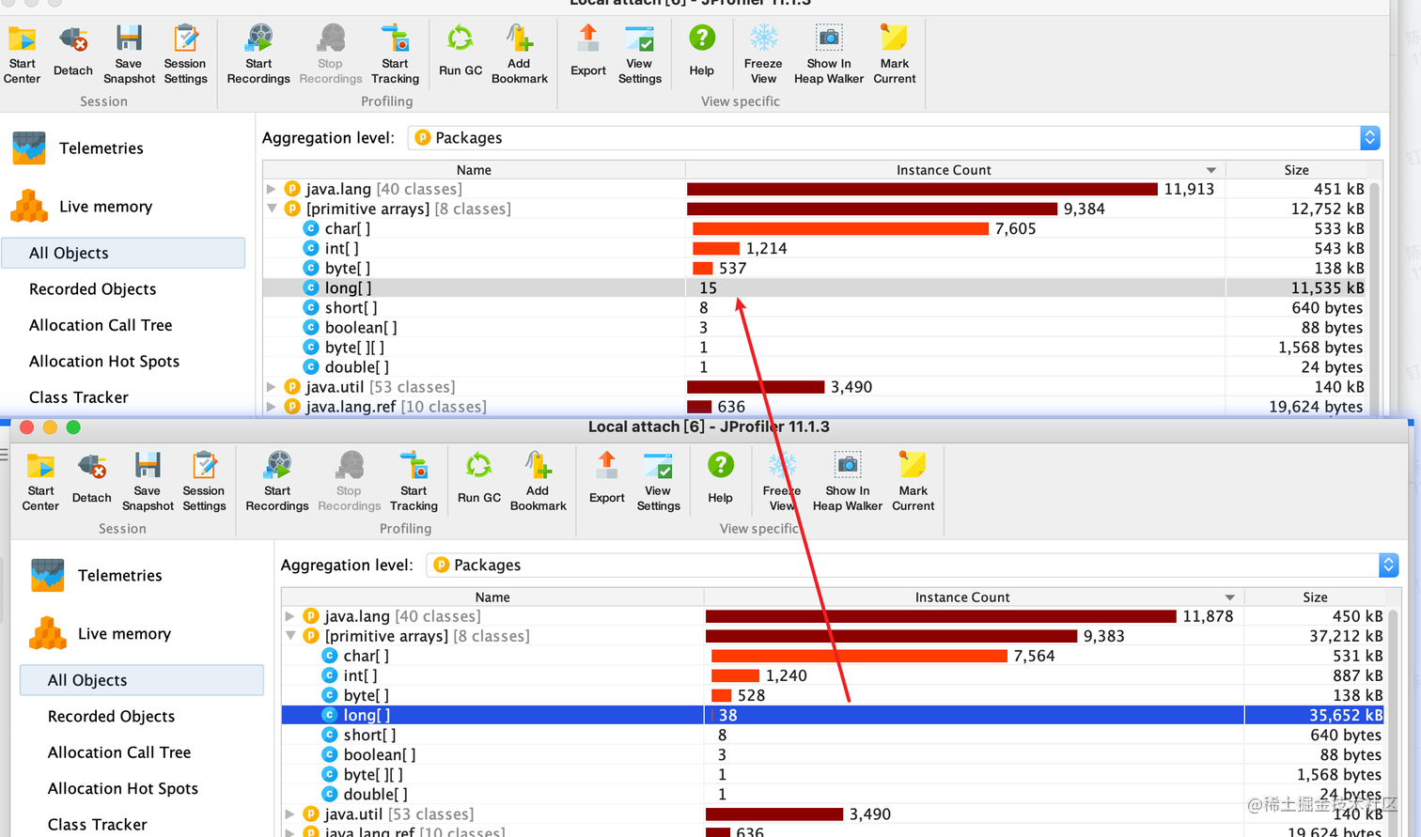Select long[ ] row in back window
Image resolution: width=1421 pixels, height=837 pixels.
[x=814, y=287]
